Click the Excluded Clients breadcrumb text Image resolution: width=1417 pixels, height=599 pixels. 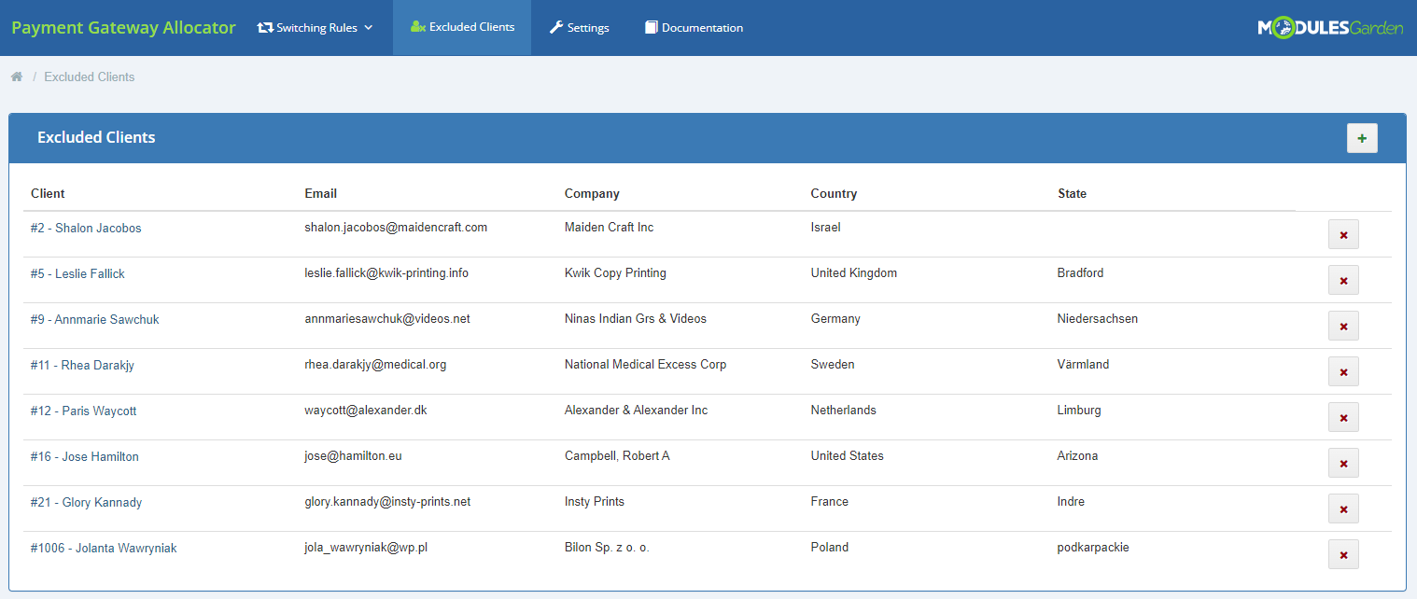point(89,77)
